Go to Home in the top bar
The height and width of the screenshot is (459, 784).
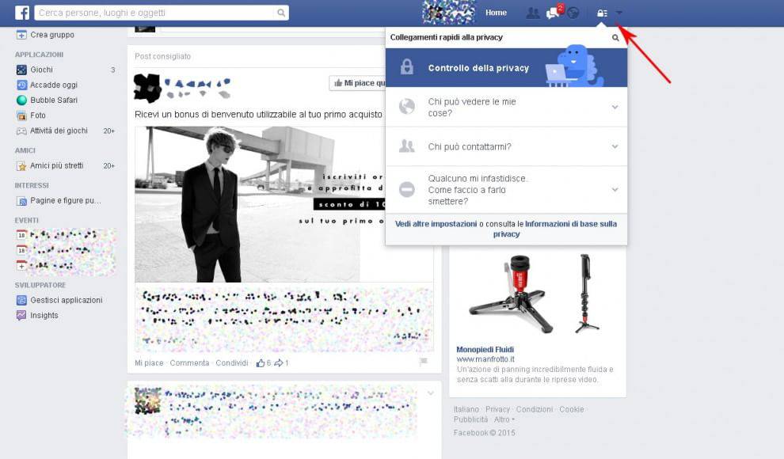pyautogui.click(x=496, y=13)
